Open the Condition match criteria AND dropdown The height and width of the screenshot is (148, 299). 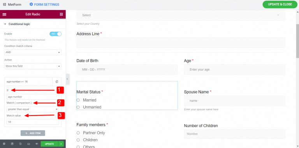pos(33,52)
